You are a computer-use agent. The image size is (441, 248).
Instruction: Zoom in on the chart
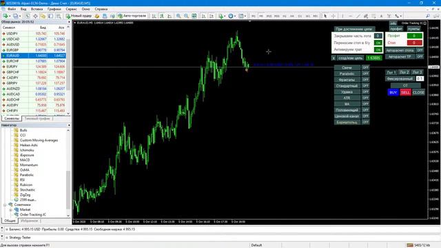(178, 16)
